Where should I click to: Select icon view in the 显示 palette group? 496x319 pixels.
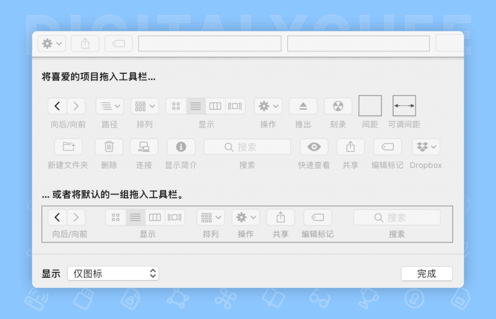click(176, 106)
